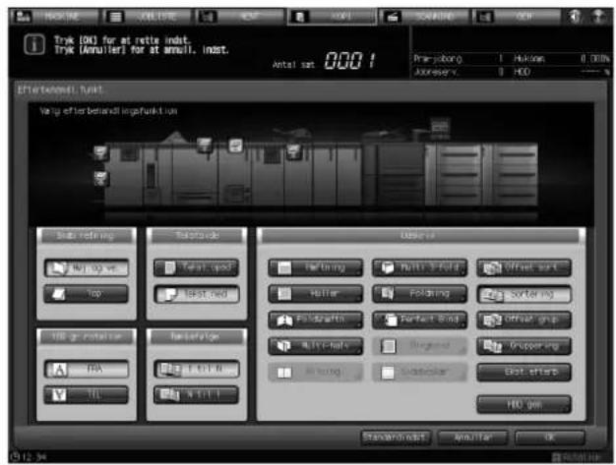Open the HENT tab
Viewport: 616px width, 465px height.
click(239, 17)
